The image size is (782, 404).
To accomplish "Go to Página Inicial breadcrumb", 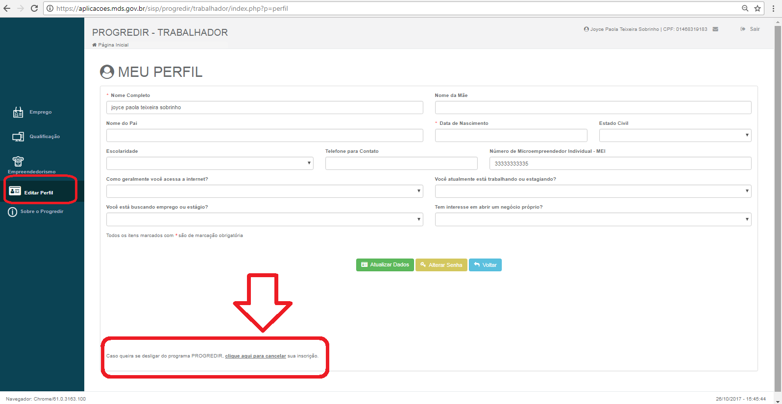I will (x=110, y=45).
